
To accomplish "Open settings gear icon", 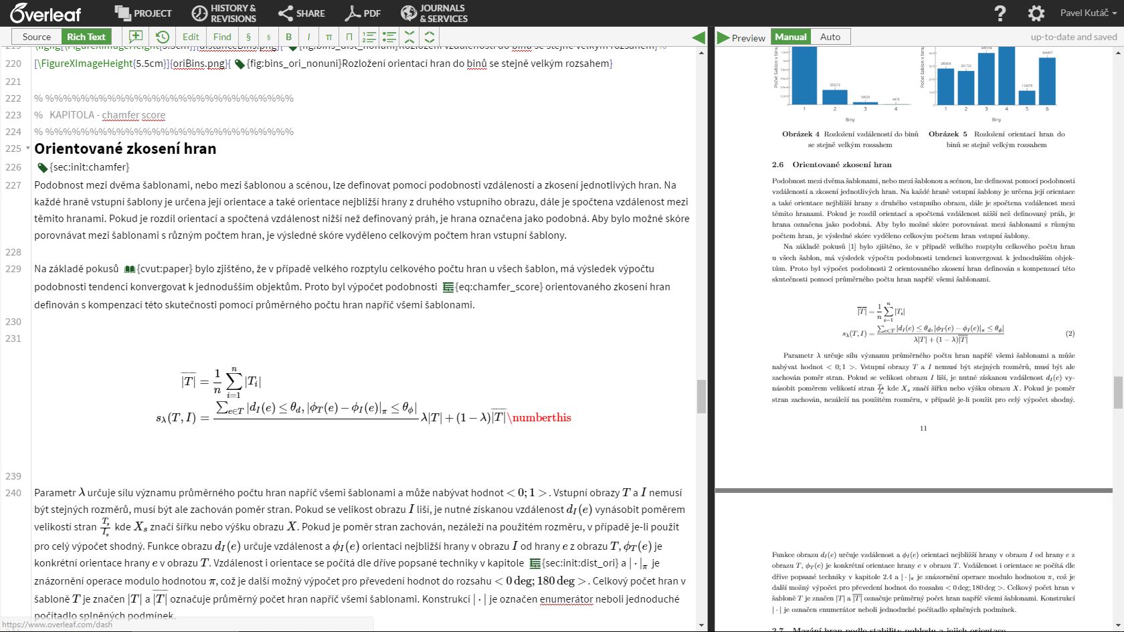I will point(1036,13).
